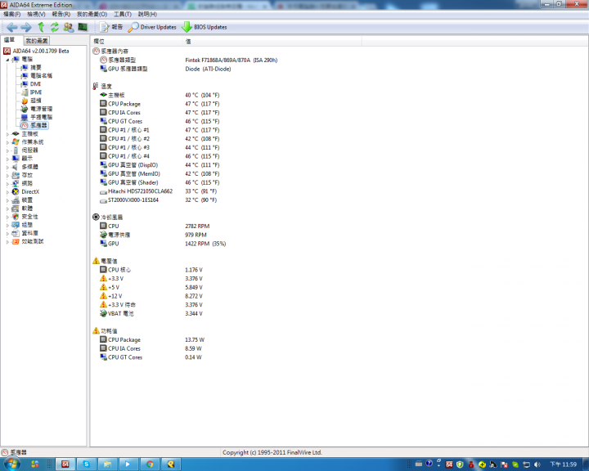Select the ST2000VX000-1ES164 drive row
Screen dimensions: 589x471
coord(159,200)
